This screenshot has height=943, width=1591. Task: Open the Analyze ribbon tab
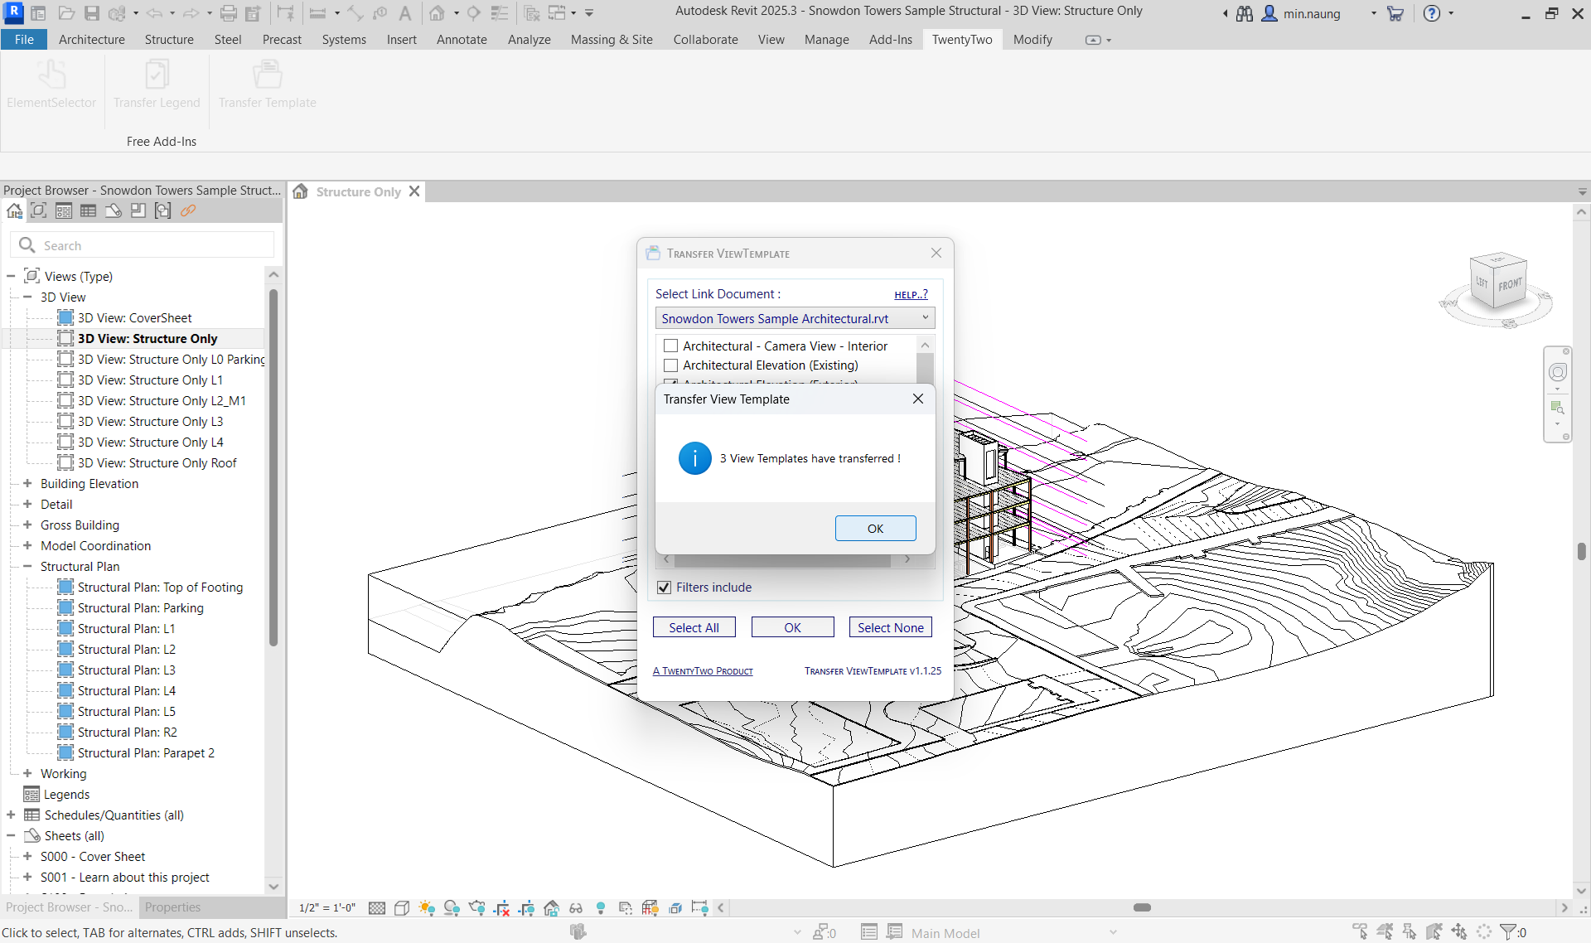[x=529, y=40]
